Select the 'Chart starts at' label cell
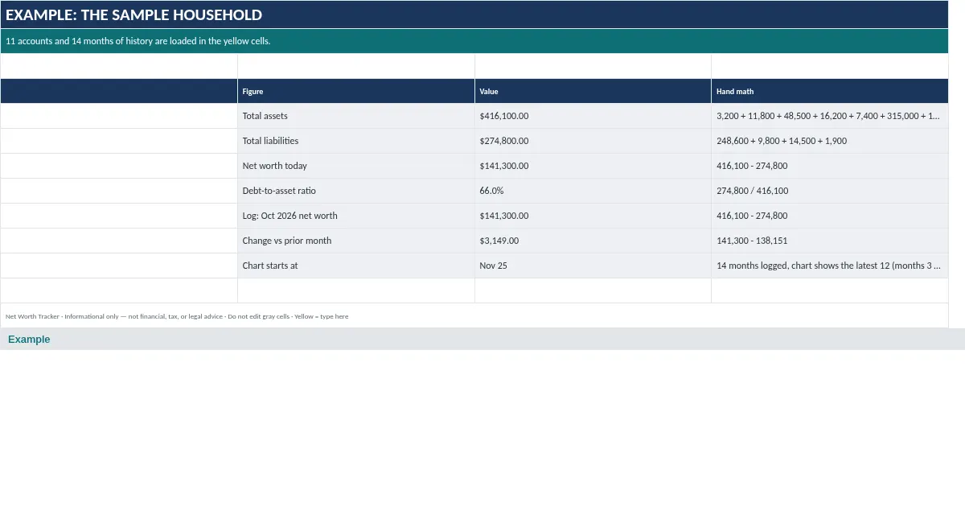The height and width of the screenshot is (515, 965). [356, 266]
